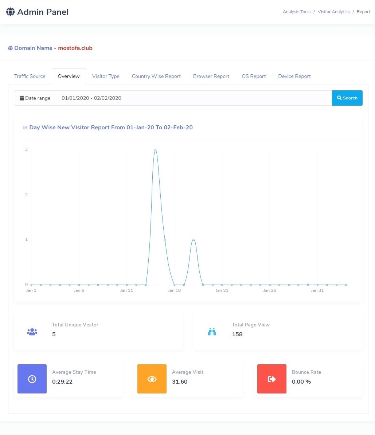Open the OS Report tab
Image resolution: width=375 pixels, height=435 pixels.
click(x=254, y=76)
